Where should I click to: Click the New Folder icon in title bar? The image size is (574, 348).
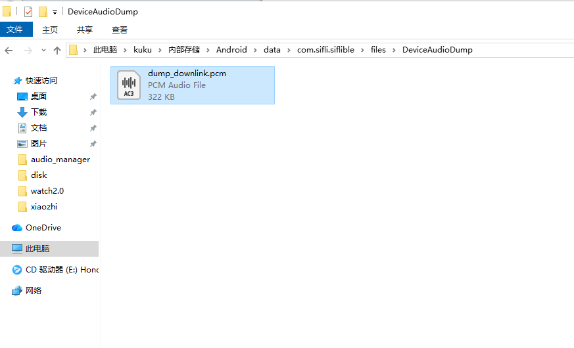click(x=43, y=12)
